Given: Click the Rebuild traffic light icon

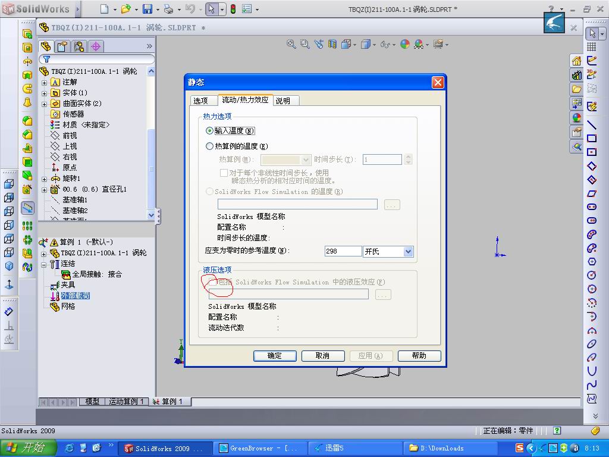Looking at the screenshot, I should pos(233,8).
